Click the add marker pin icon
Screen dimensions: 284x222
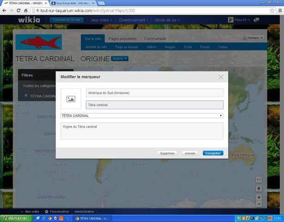pyautogui.click(x=259, y=189)
